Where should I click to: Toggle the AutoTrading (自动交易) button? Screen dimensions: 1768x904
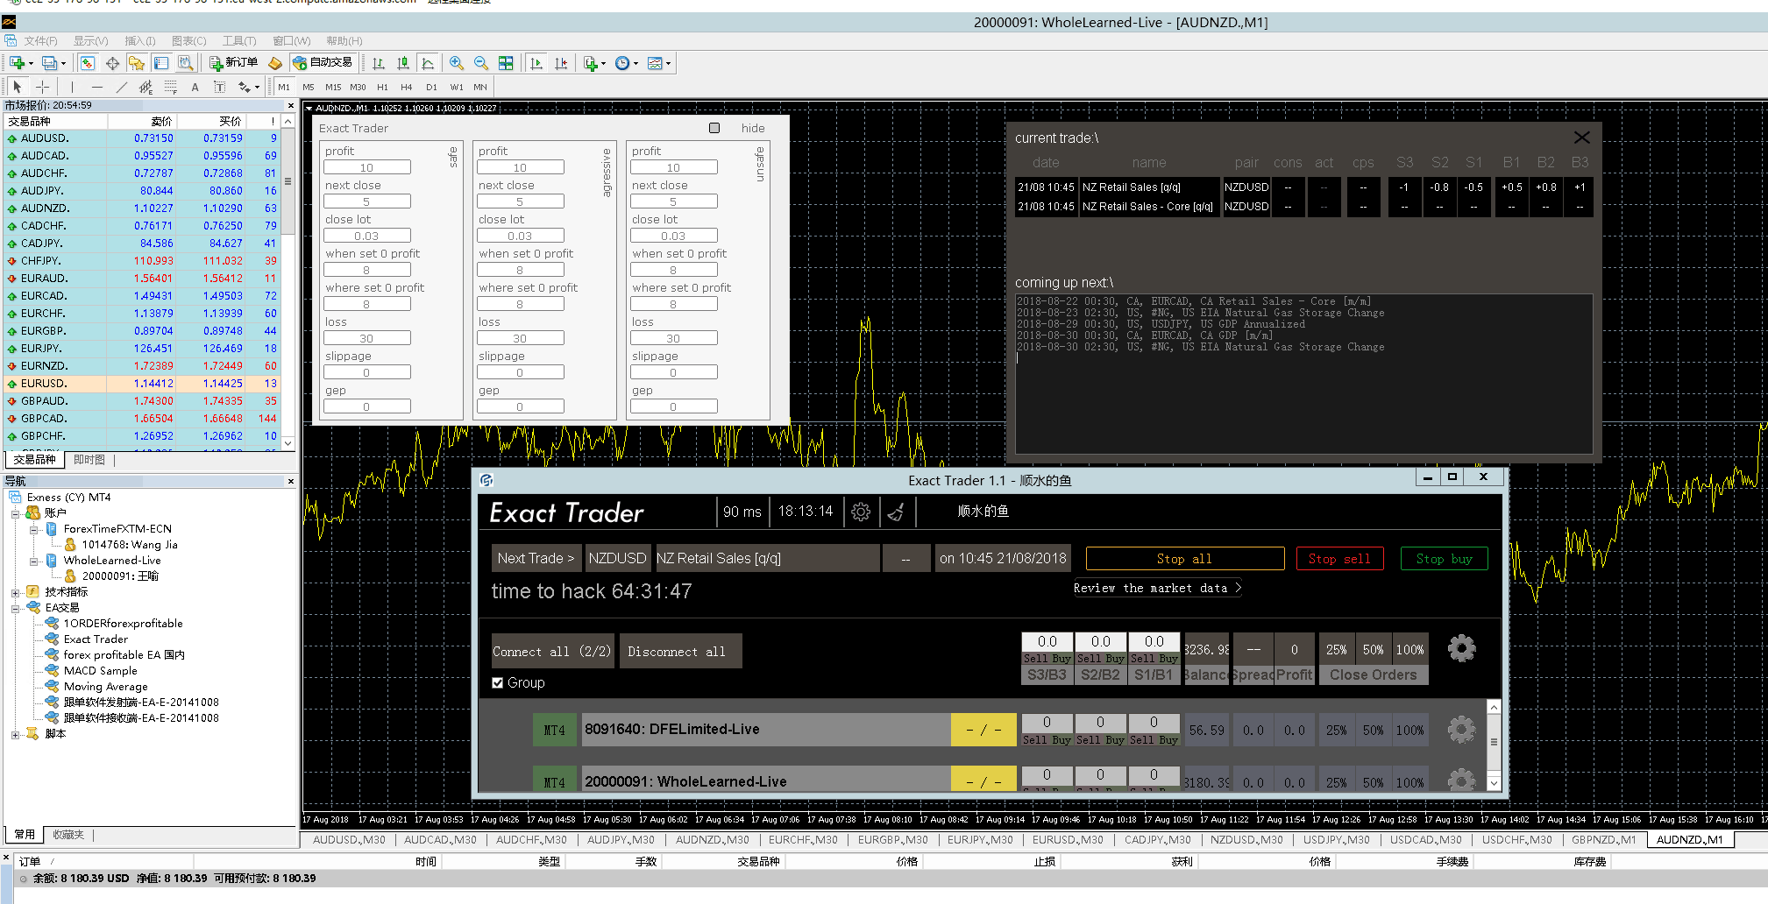[323, 63]
